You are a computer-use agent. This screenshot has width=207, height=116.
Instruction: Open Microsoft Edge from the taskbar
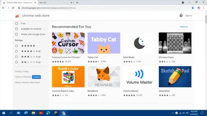tap(48, 113)
